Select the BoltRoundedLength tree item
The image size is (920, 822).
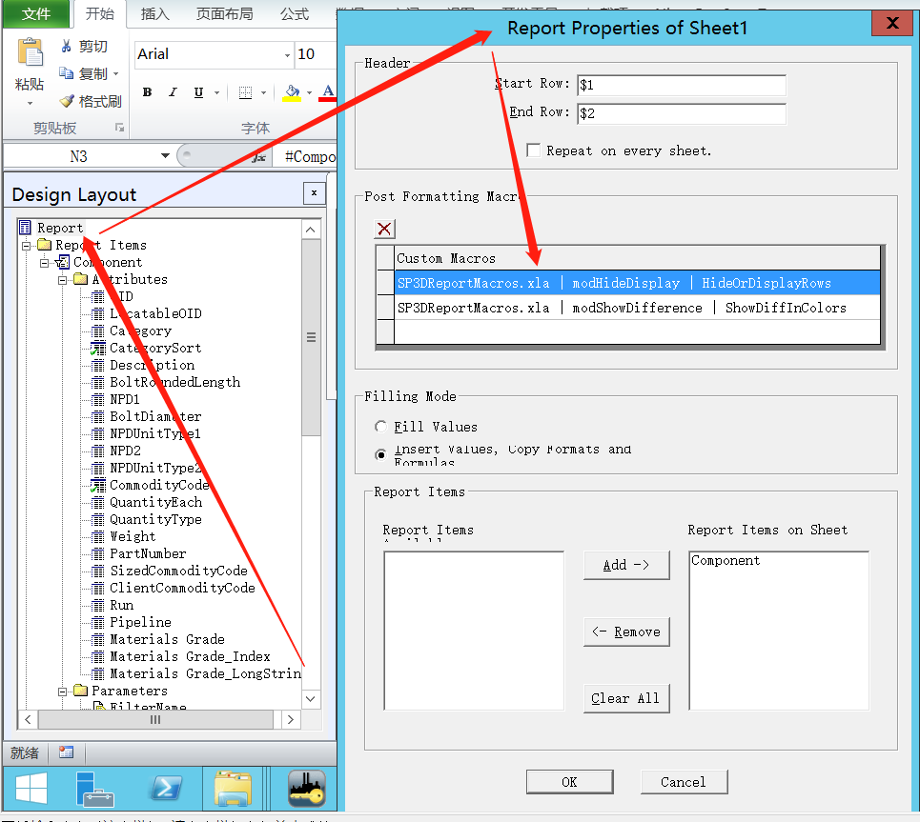pyautogui.click(x=174, y=382)
